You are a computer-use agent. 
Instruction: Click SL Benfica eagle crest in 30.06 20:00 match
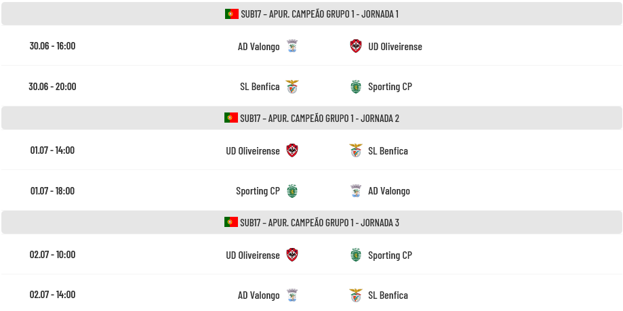292,87
